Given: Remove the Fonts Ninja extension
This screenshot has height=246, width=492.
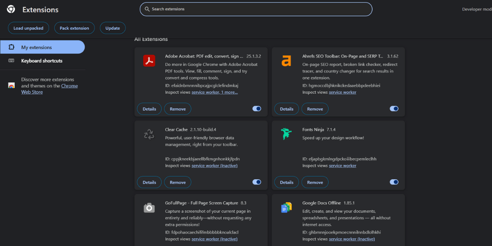Looking at the screenshot, I should coord(315,182).
